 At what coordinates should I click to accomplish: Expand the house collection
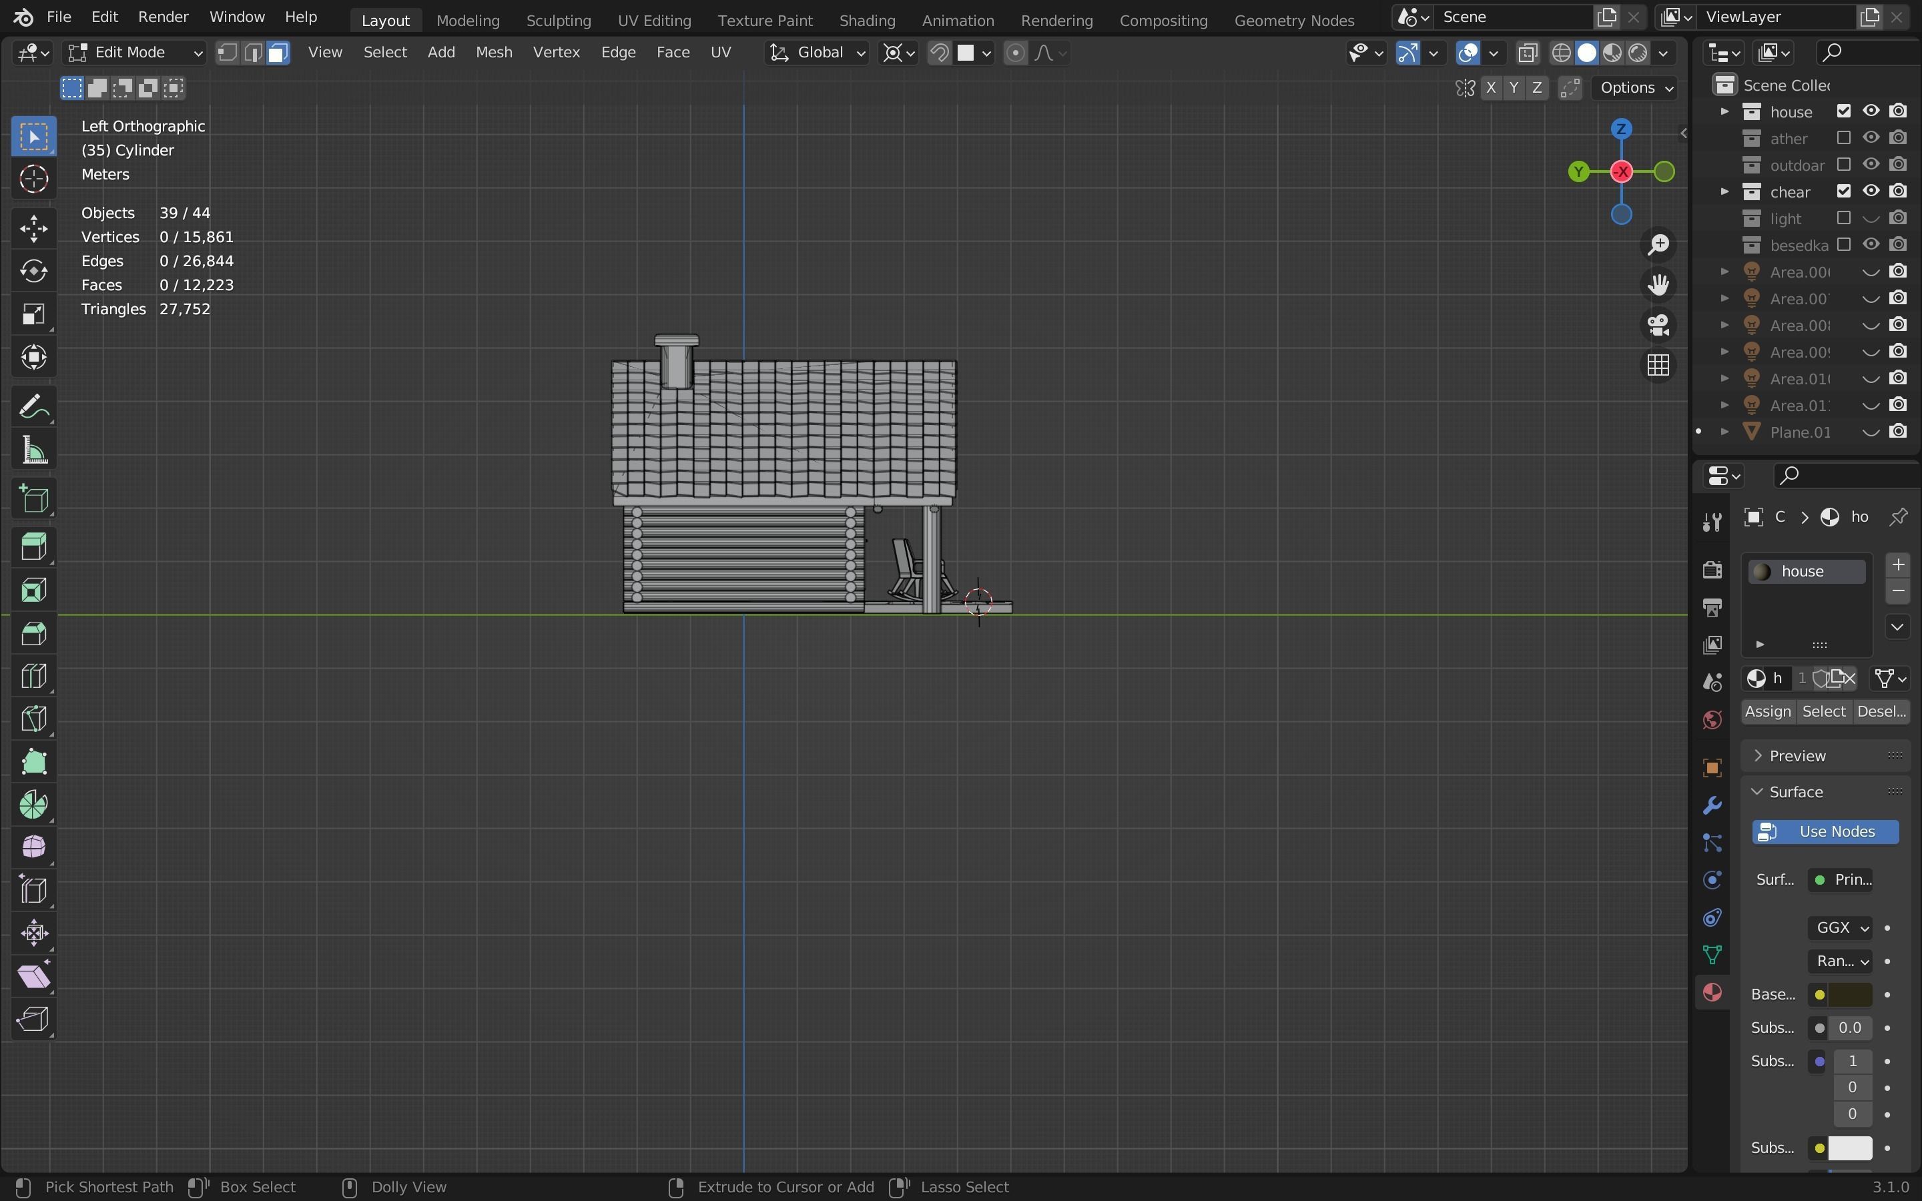1724,111
